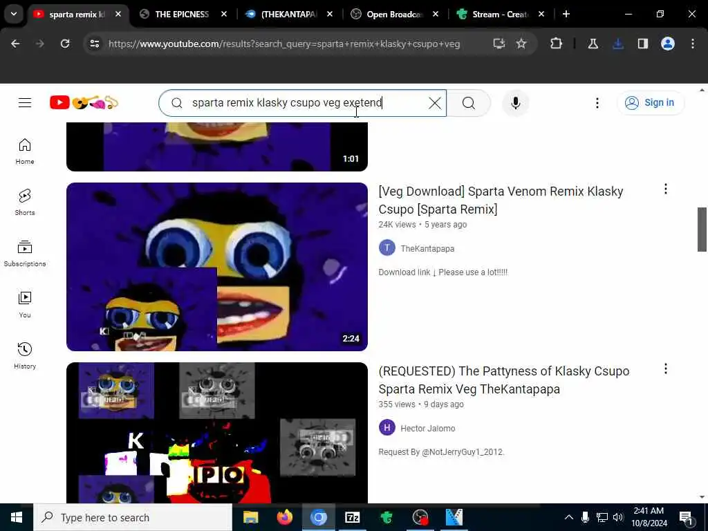Screen dimensions: 708x531
Task: Visit TheKantapapa channel name
Action: click(x=427, y=248)
